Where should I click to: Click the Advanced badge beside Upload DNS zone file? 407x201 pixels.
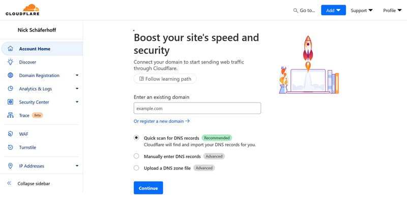coord(204,168)
